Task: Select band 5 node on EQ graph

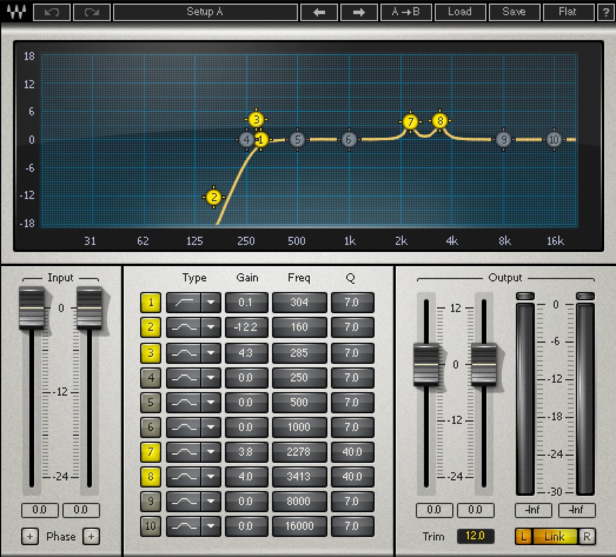Action: [297, 140]
